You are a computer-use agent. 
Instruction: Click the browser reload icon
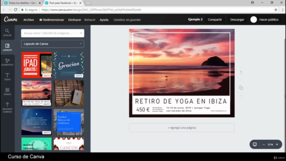16,10
